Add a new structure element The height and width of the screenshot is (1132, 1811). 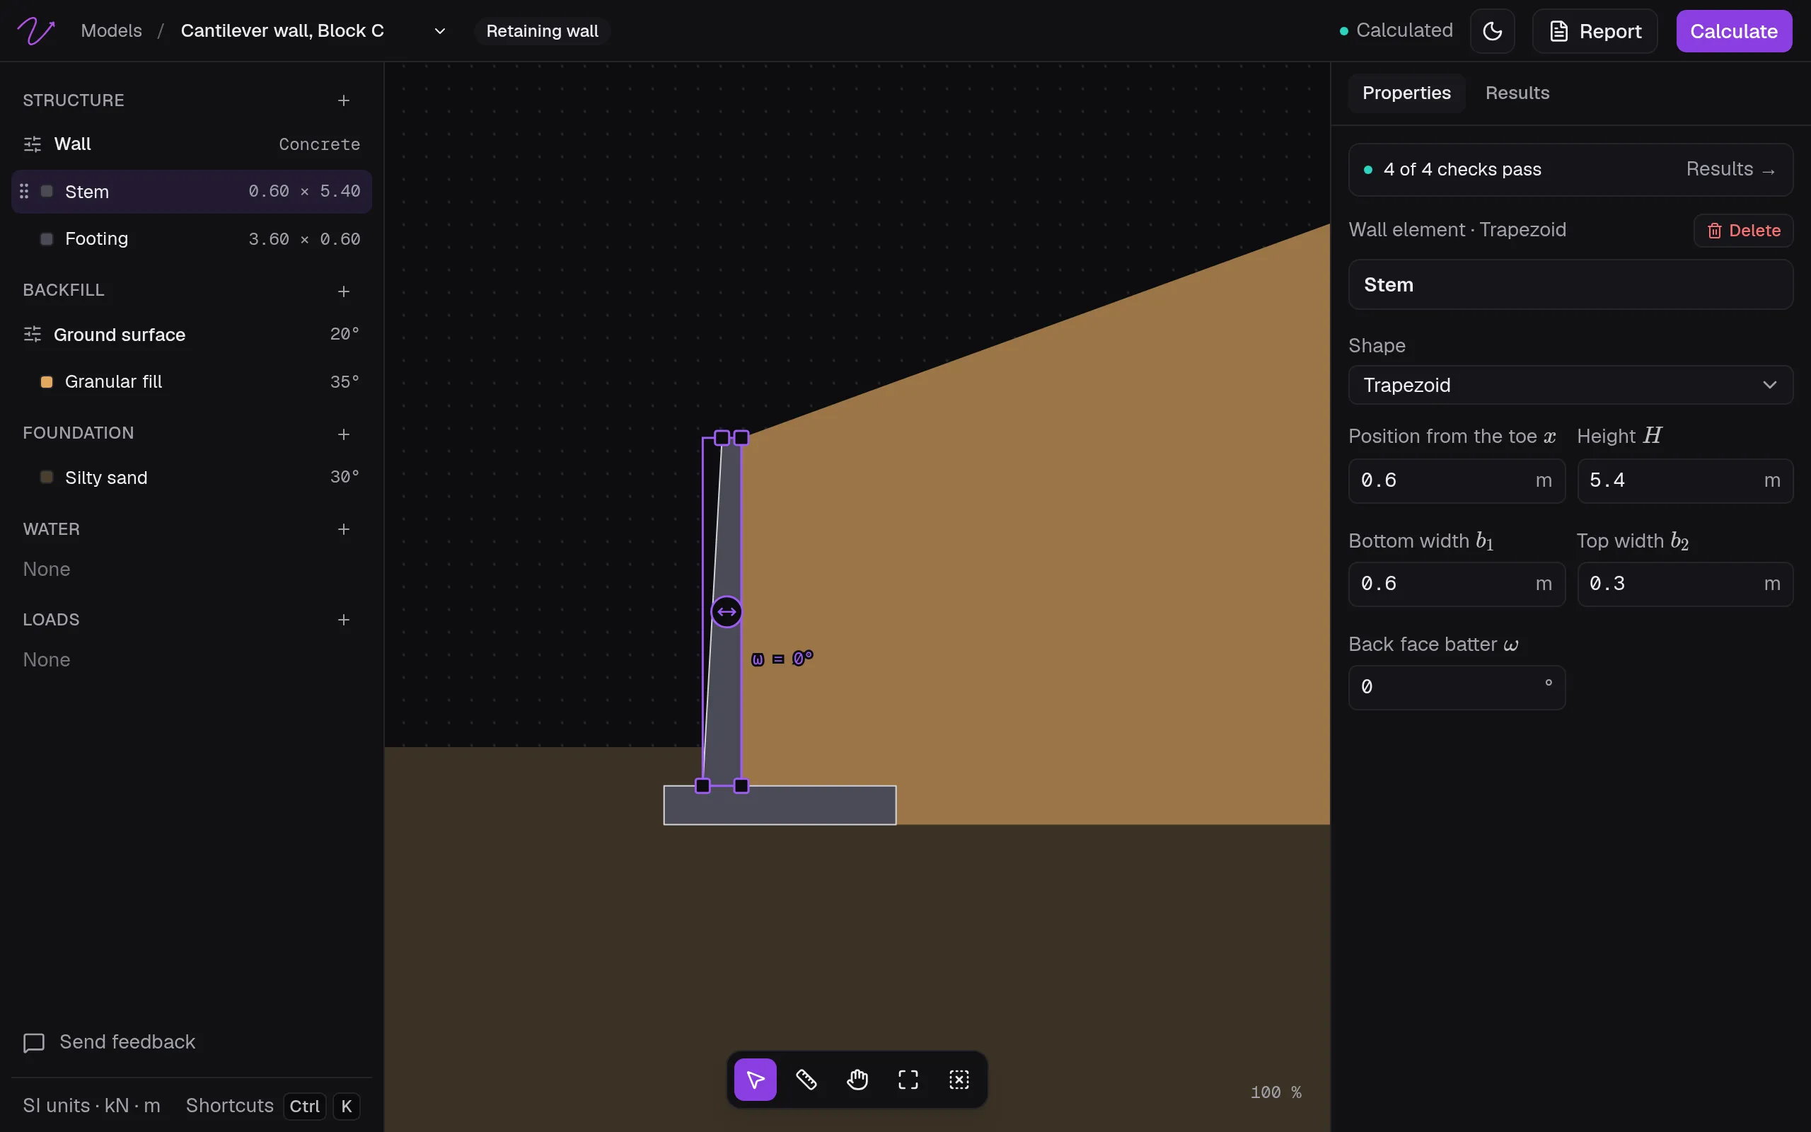344,100
